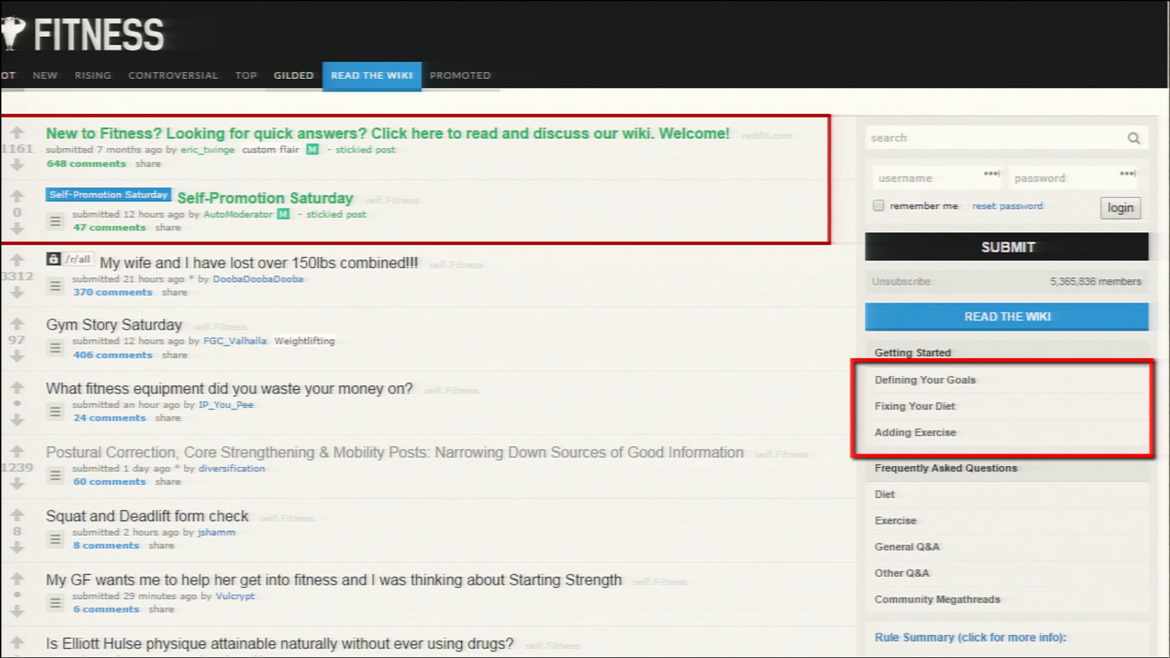
Task: Upvote the Self-Promotion Saturday post
Action: 17,196
